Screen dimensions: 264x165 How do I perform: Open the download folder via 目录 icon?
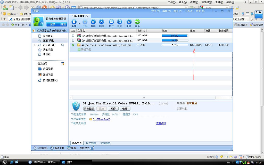pos(120,22)
